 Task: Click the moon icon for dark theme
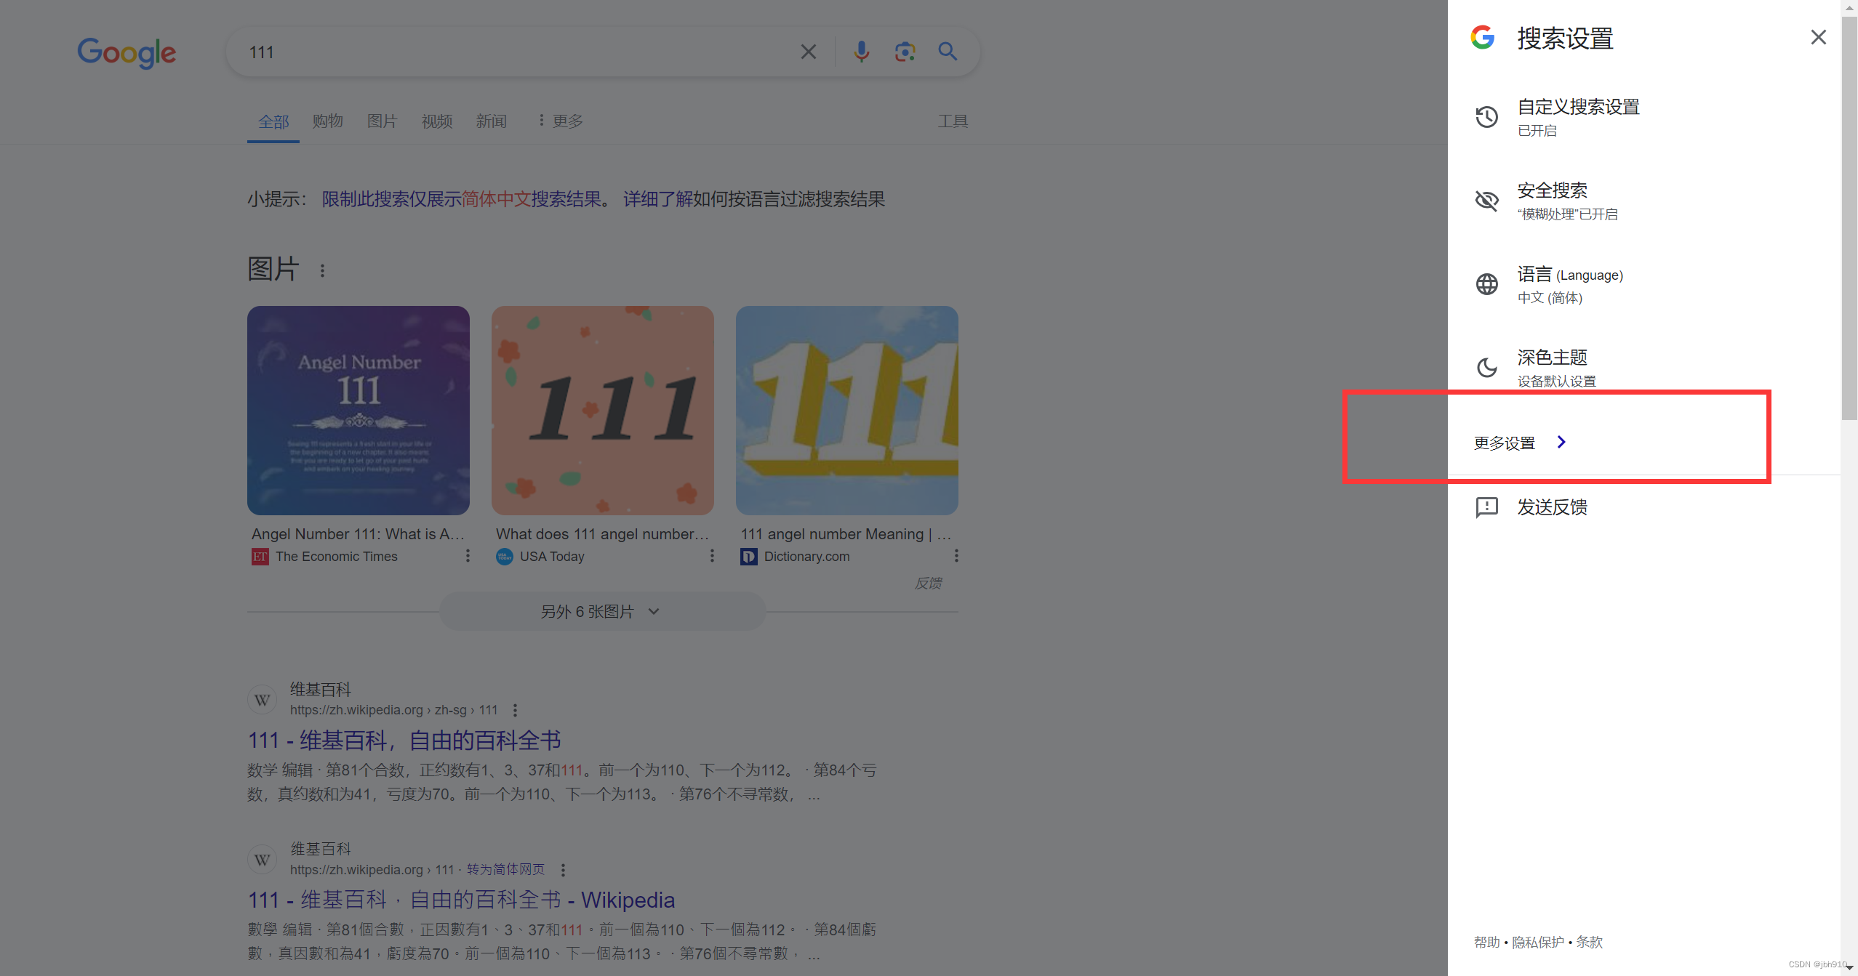1486,368
